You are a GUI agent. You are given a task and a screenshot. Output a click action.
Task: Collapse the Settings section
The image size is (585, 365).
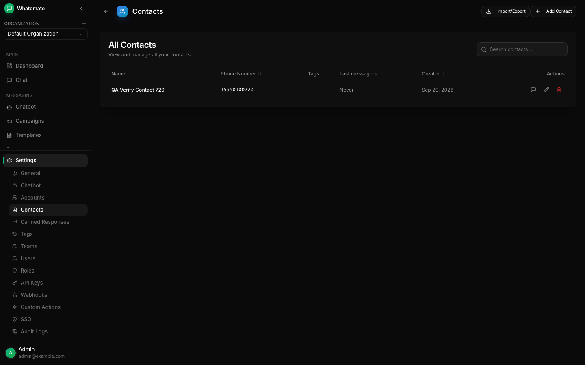click(45, 161)
